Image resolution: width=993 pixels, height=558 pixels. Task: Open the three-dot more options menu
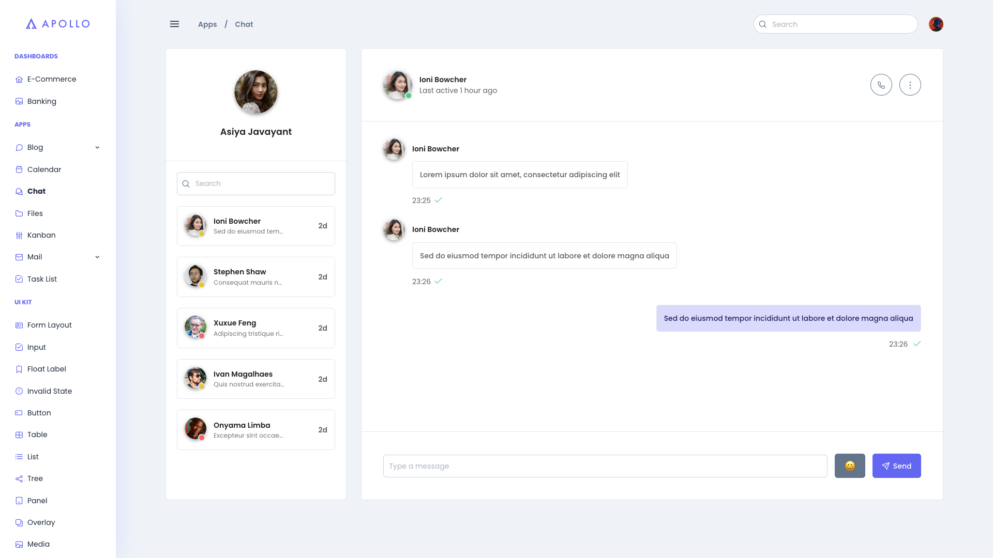tap(910, 85)
